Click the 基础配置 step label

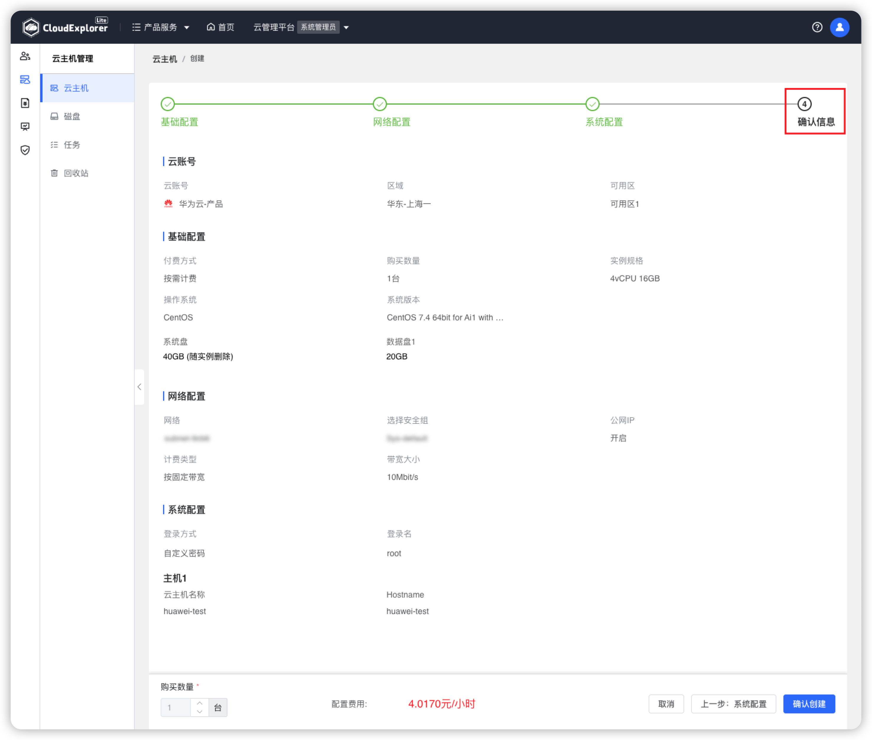coord(179,122)
